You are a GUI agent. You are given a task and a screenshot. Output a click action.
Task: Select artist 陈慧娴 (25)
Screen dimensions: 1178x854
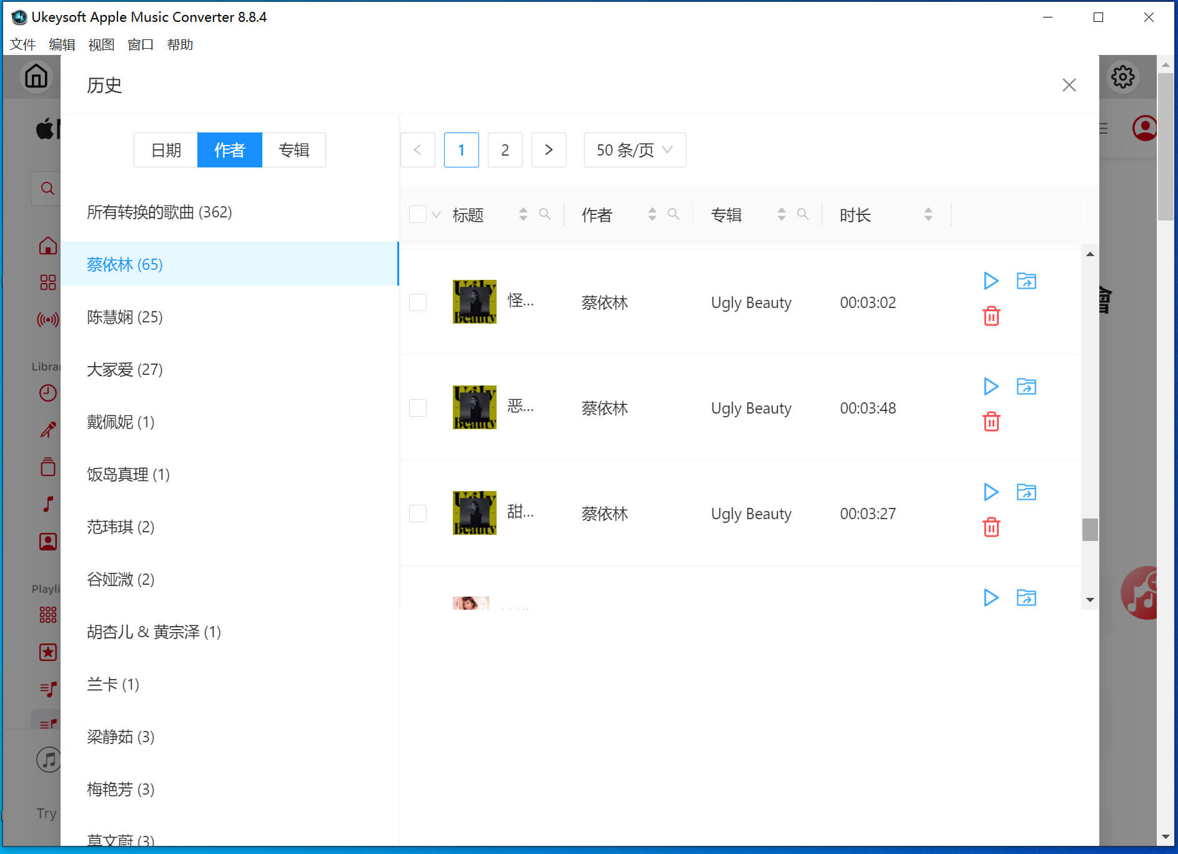[x=230, y=317]
